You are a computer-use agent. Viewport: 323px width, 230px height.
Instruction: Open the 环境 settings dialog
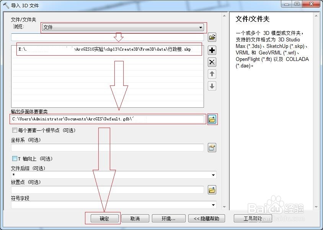(x=168, y=218)
